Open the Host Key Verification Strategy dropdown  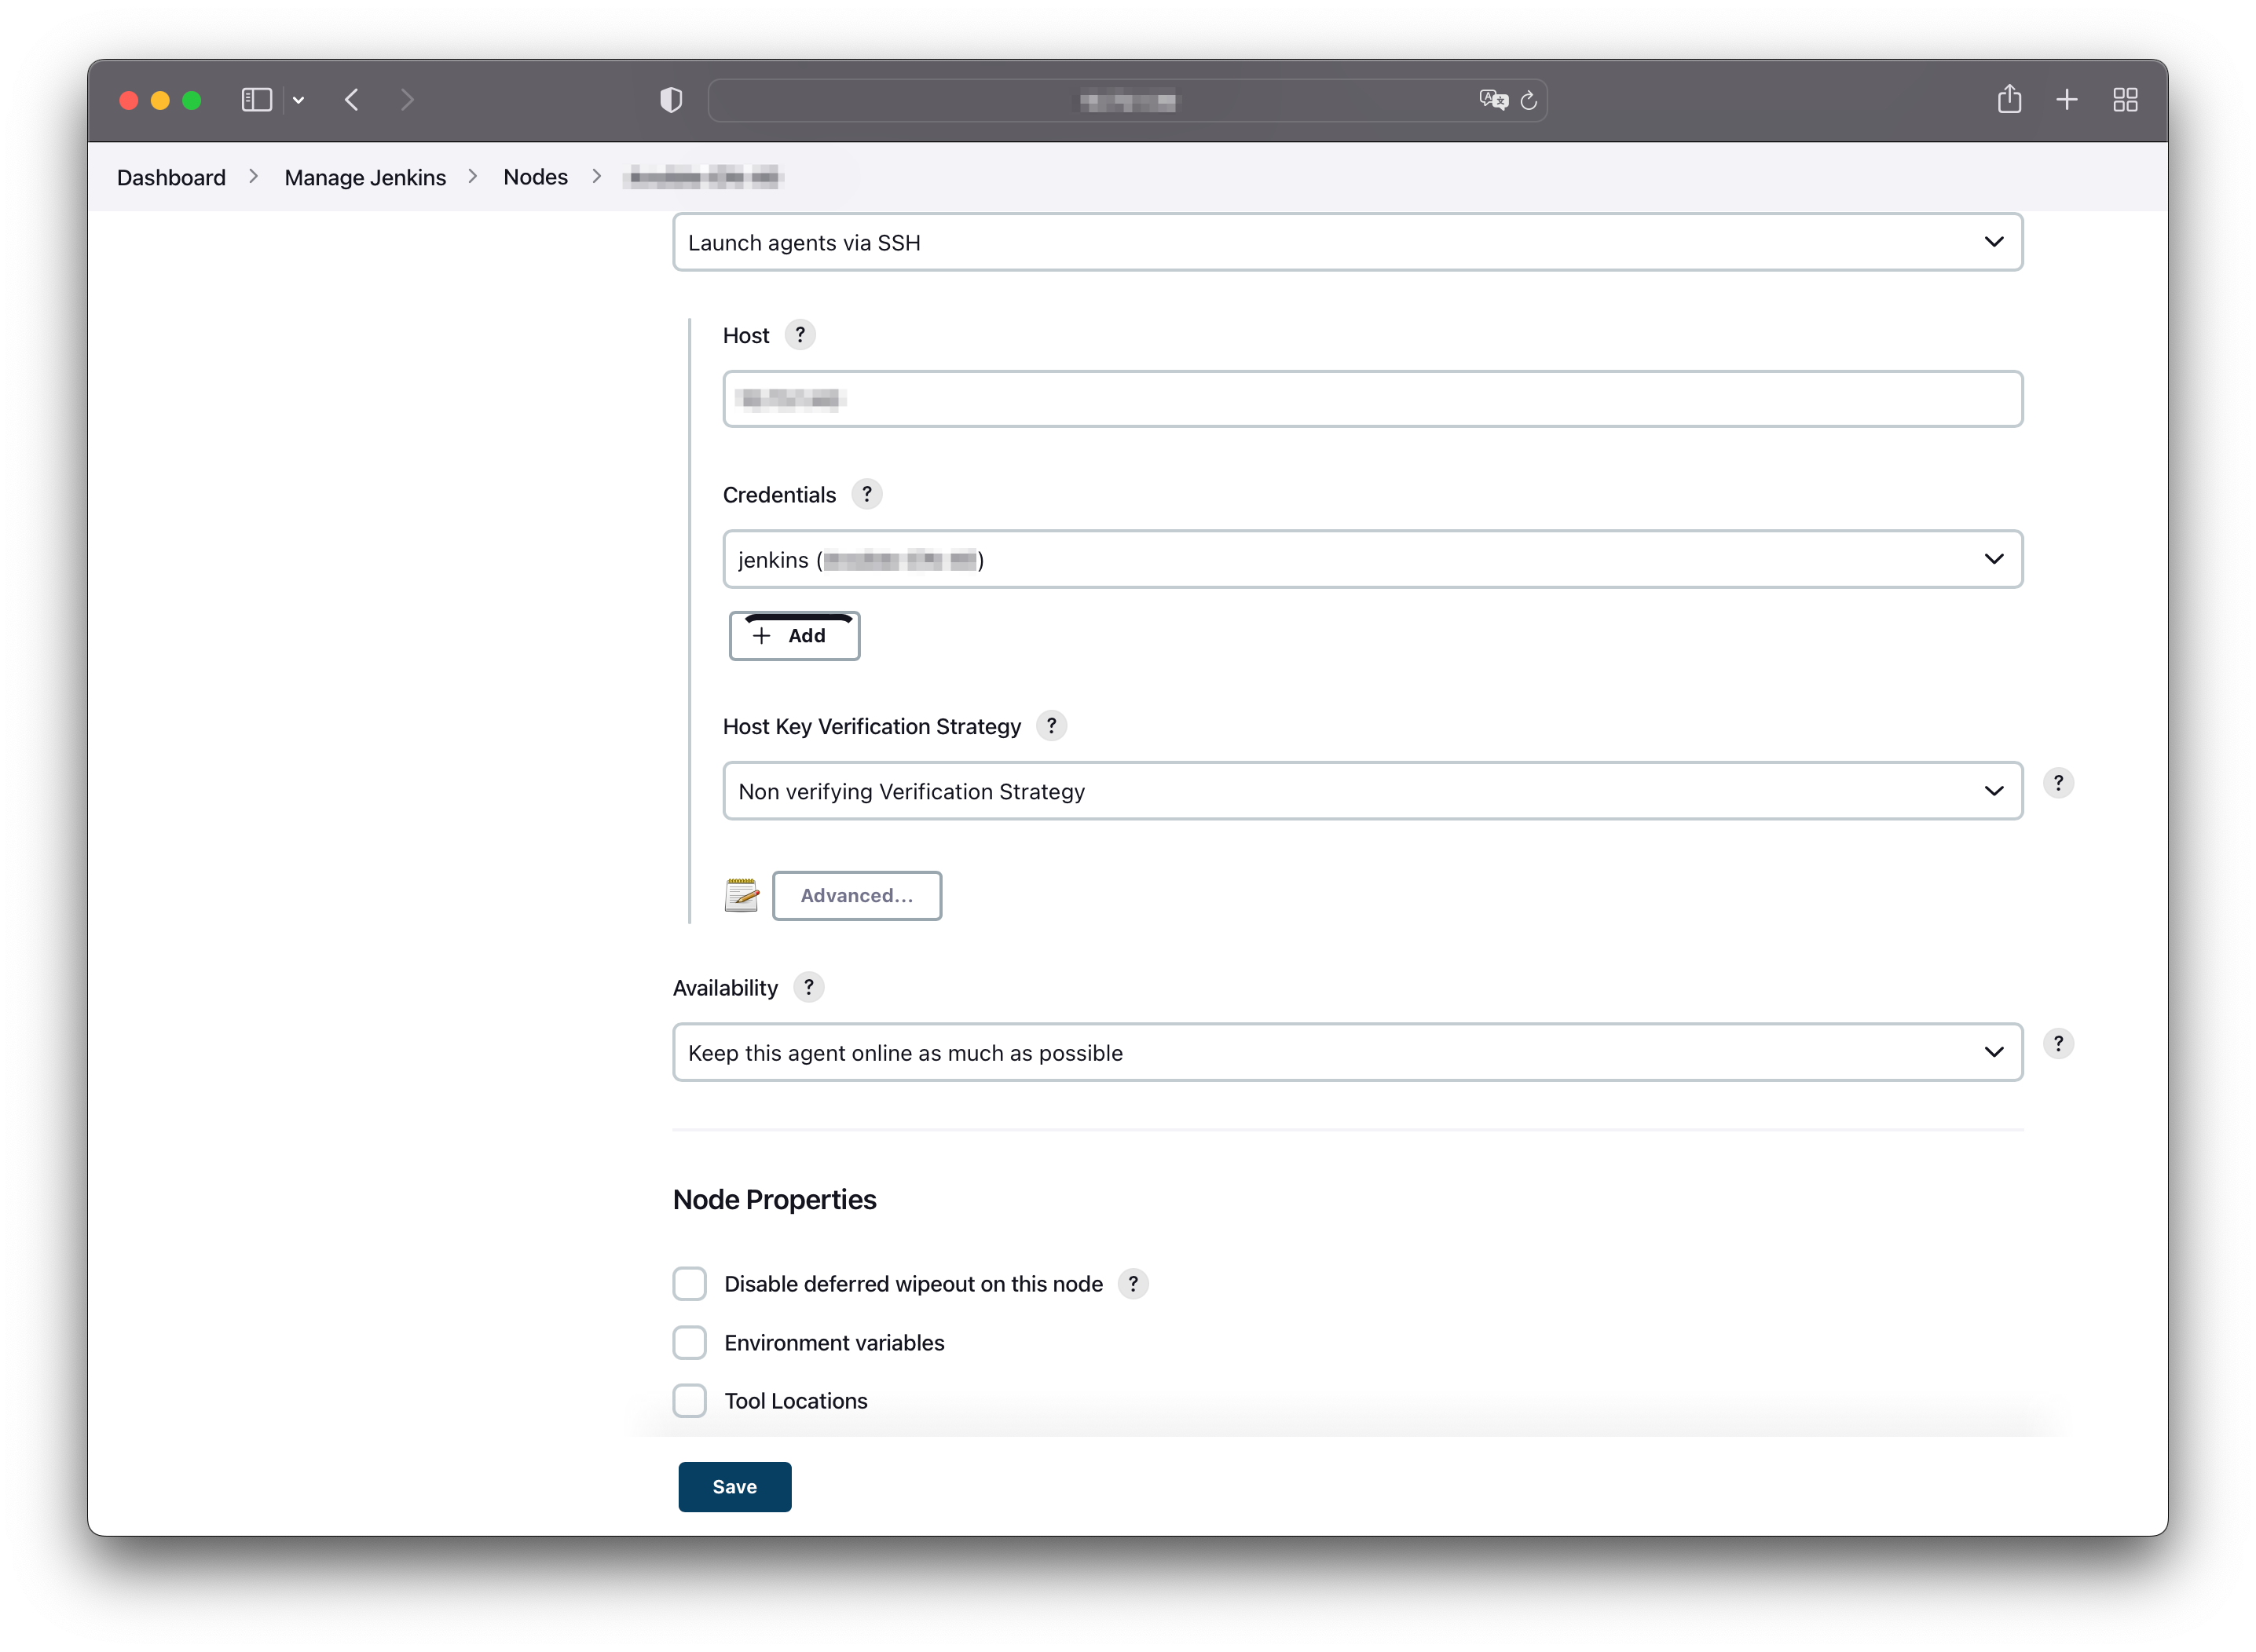tap(1372, 791)
